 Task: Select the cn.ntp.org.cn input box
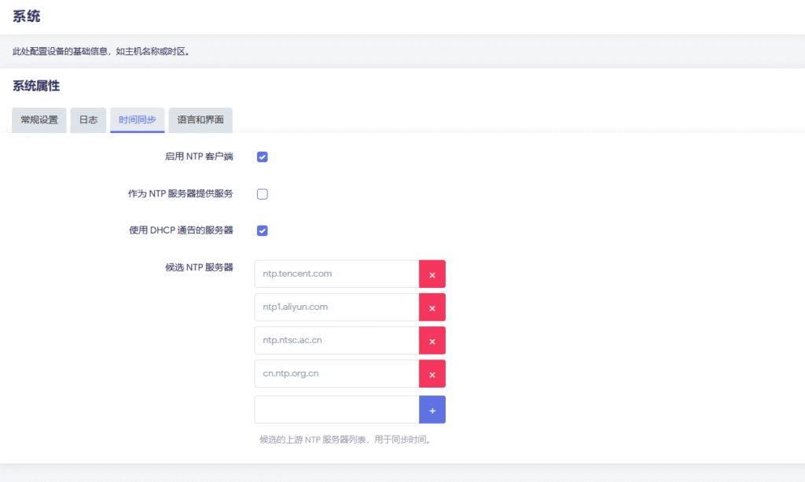pyautogui.click(x=336, y=373)
